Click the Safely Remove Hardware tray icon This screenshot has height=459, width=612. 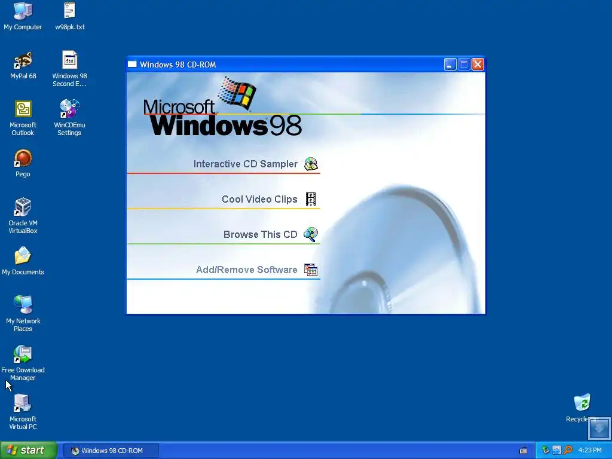click(545, 451)
